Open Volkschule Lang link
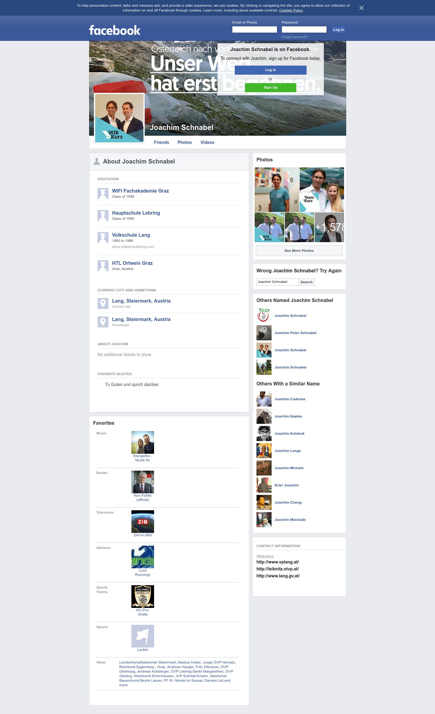 [x=131, y=235]
